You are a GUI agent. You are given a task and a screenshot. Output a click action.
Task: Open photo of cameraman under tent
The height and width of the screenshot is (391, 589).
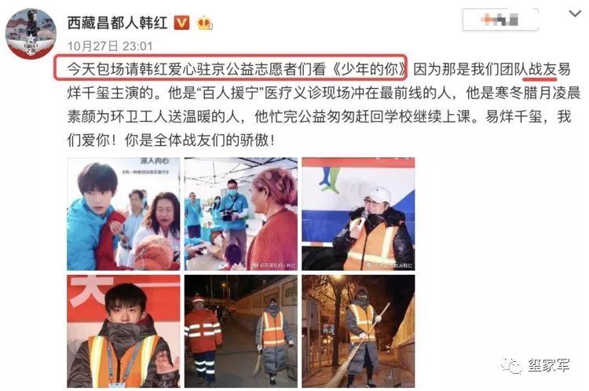pos(241,214)
